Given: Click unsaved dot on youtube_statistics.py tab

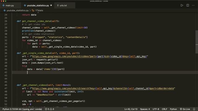Looking at the screenshot, I should point(51,6).
